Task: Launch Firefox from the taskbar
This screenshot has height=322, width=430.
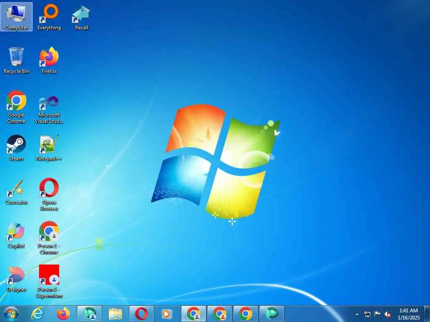Action: pyautogui.click(x=63, y=314)
